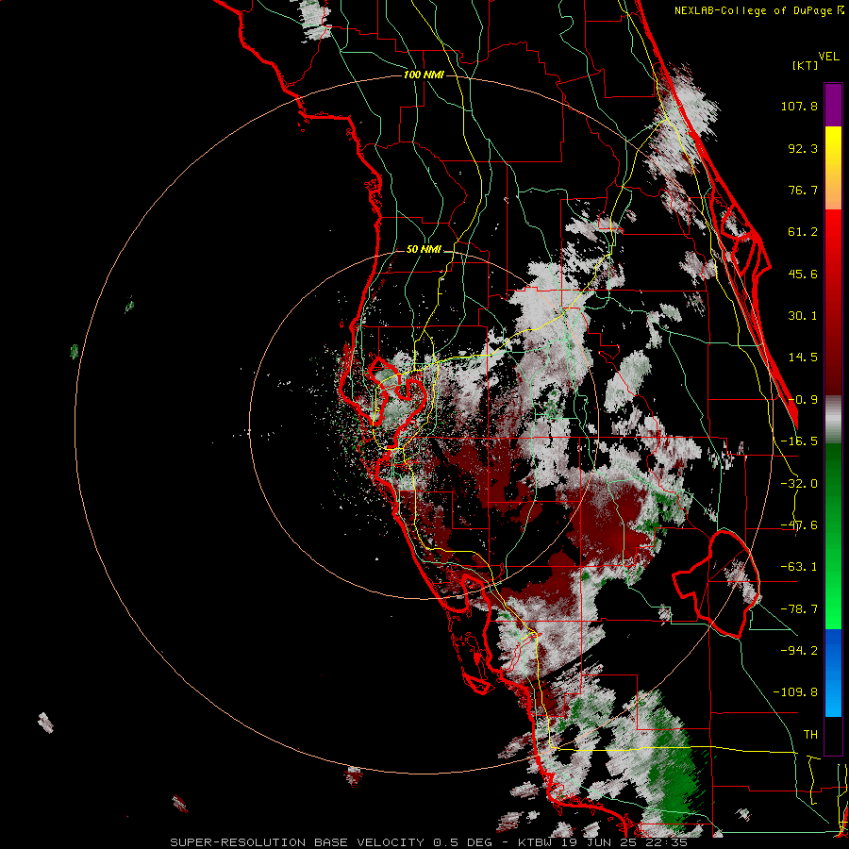Click the 92.3 velocity scale value
Screen dimensions: 849x849
click(x=803, y=148)
